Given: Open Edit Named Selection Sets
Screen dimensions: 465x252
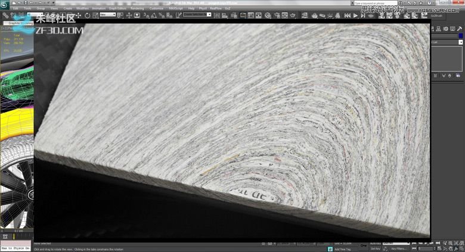Looking at the screenshot, I should click(178, 15).
